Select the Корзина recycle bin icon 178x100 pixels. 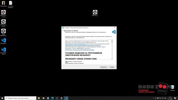coord(172,88)
